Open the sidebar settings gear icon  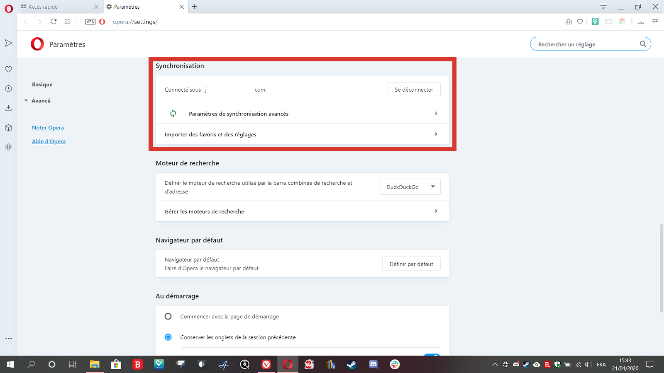8,147
